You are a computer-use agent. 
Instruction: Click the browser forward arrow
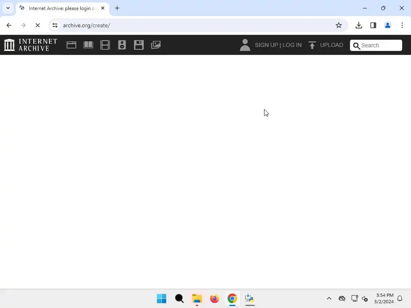(23, 25)
